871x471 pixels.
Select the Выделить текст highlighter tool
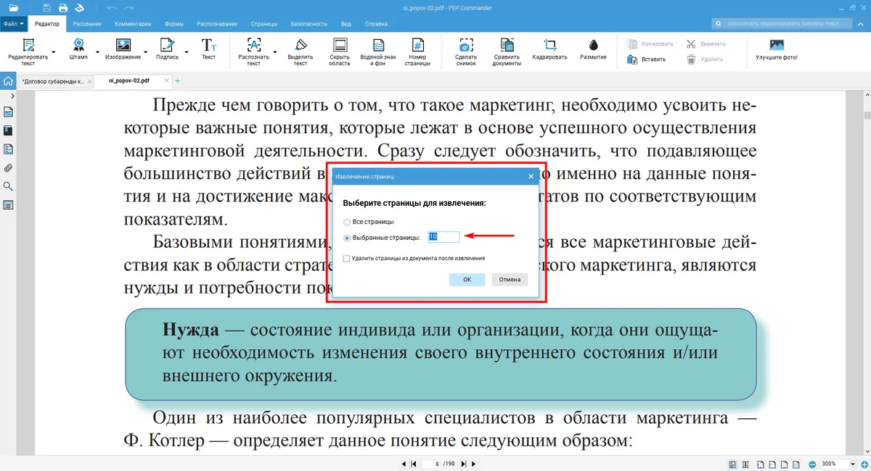300,45
